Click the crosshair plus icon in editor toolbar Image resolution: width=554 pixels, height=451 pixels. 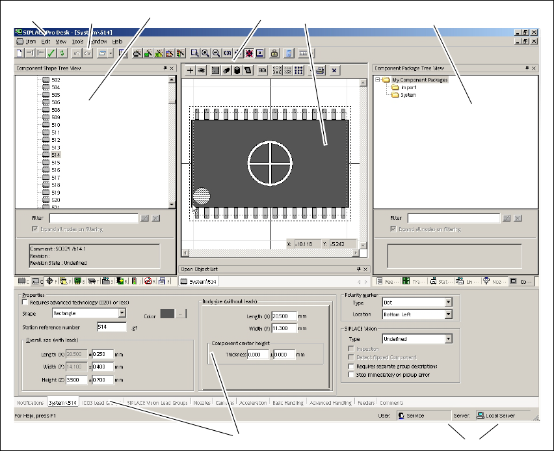(x=191, y=70)
